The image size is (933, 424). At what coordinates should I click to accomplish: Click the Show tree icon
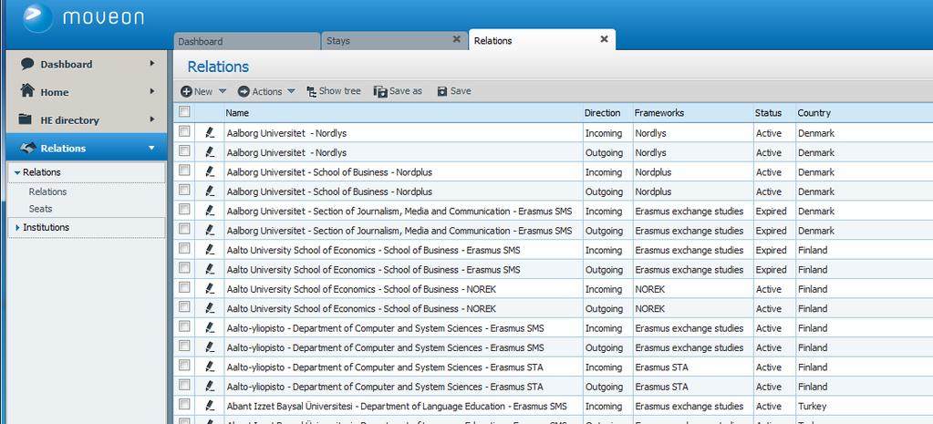311,91
